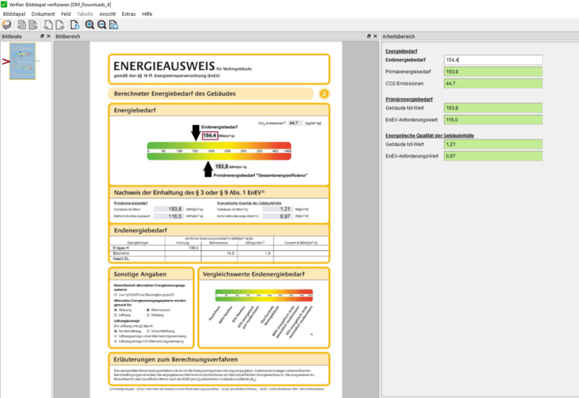579x398 pixels.
Task: Close the Bildleiste panel
Action: [48, 36]
